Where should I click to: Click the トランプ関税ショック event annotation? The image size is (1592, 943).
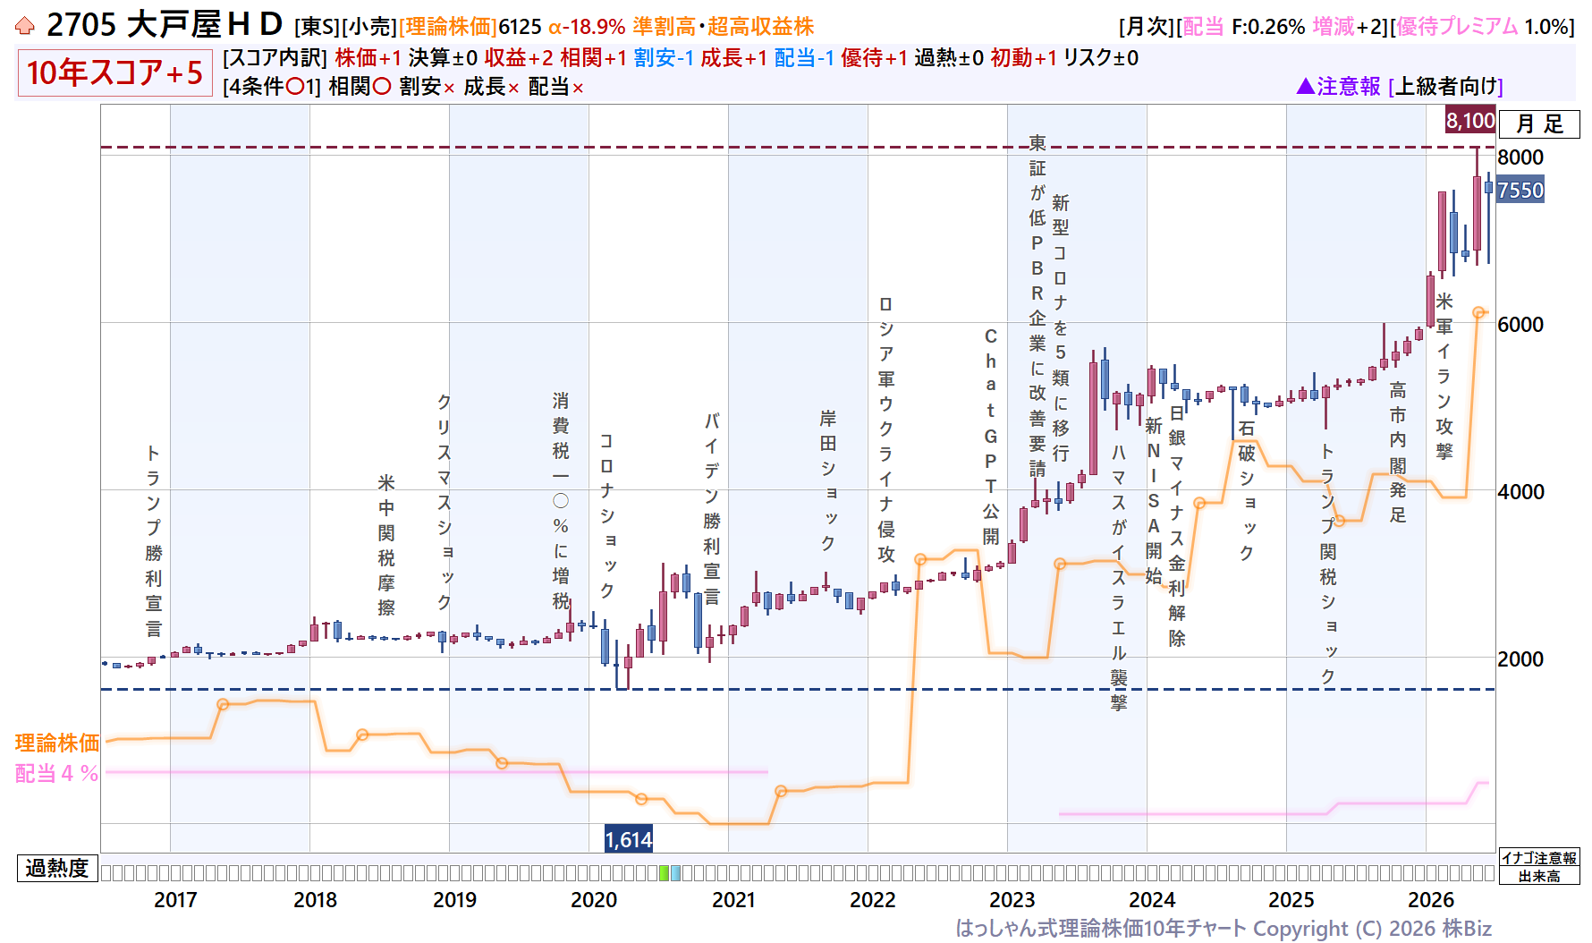coord(1328,565)
